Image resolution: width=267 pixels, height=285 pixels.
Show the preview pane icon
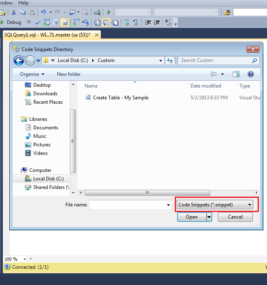tap(236, 74)
